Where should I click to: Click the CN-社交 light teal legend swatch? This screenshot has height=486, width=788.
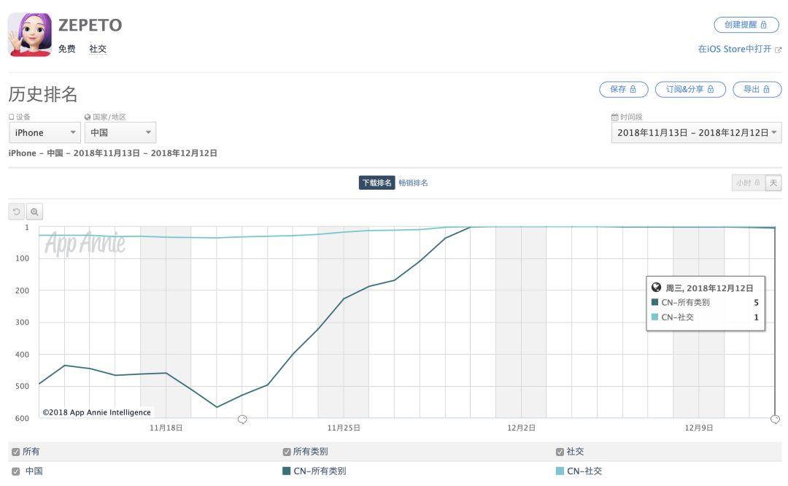560,471
